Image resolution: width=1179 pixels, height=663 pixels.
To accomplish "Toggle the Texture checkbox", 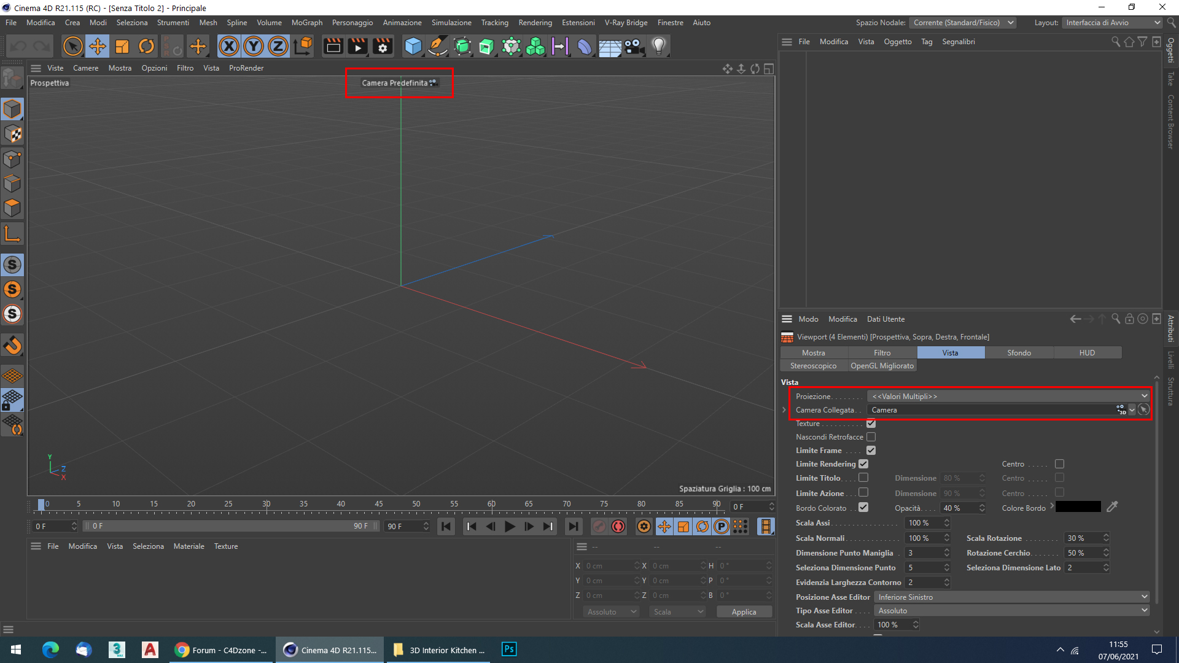I will 871,424.
